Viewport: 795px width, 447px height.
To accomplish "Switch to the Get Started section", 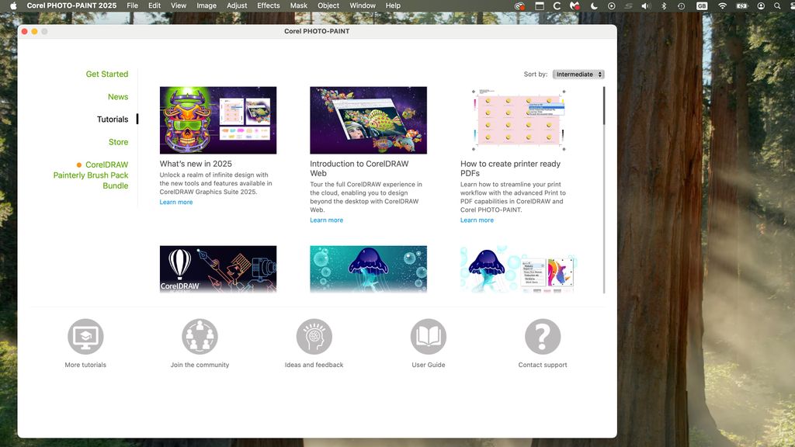I will (x=107, y=74).
